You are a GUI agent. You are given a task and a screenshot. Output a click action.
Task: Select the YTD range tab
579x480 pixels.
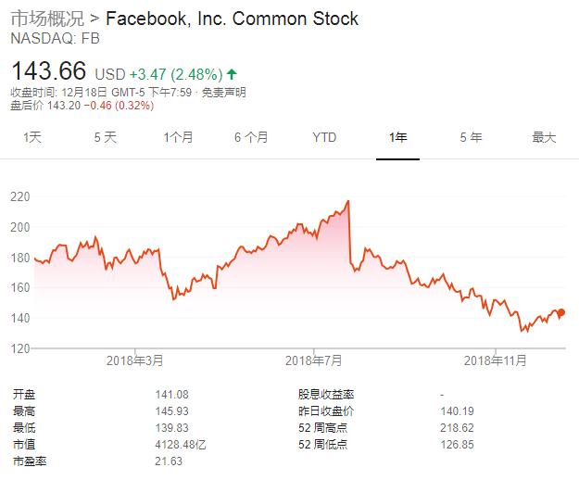tap(324, 137)
